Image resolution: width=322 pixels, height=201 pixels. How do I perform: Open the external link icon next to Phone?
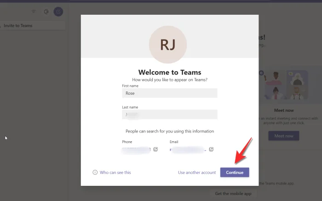[155, 149]
